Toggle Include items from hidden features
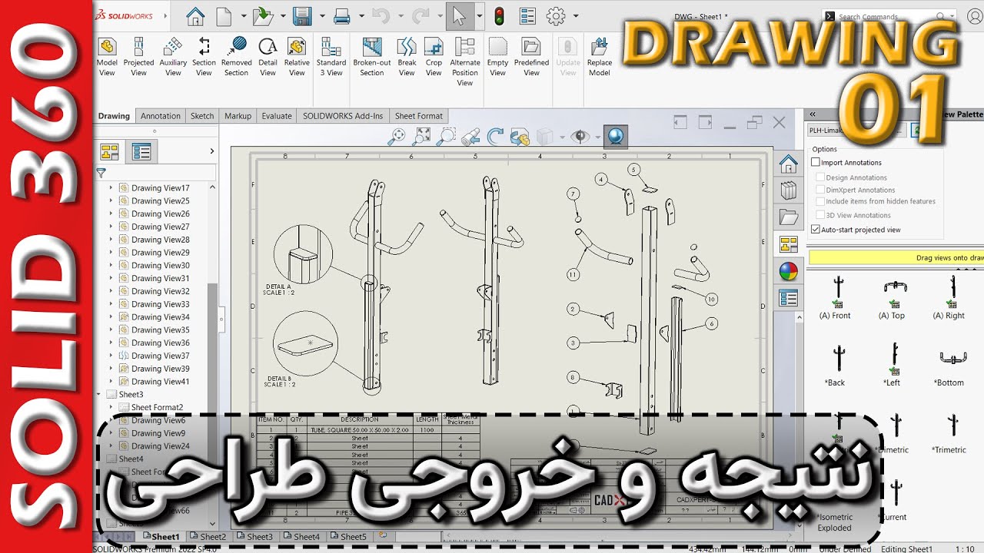Screen dimensions: 984x553 [x=819, y=201]
